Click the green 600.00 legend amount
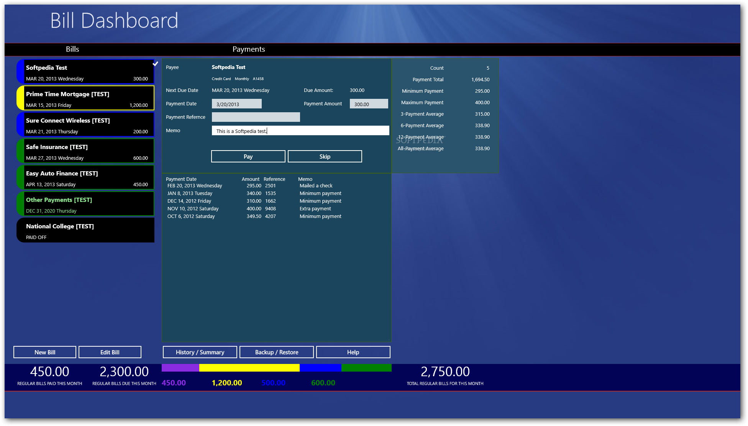The width and height of the screenshot is (748, 426). point(323,383)
